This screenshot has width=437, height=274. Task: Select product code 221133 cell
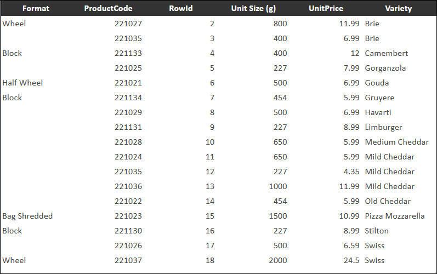point(128,53)
